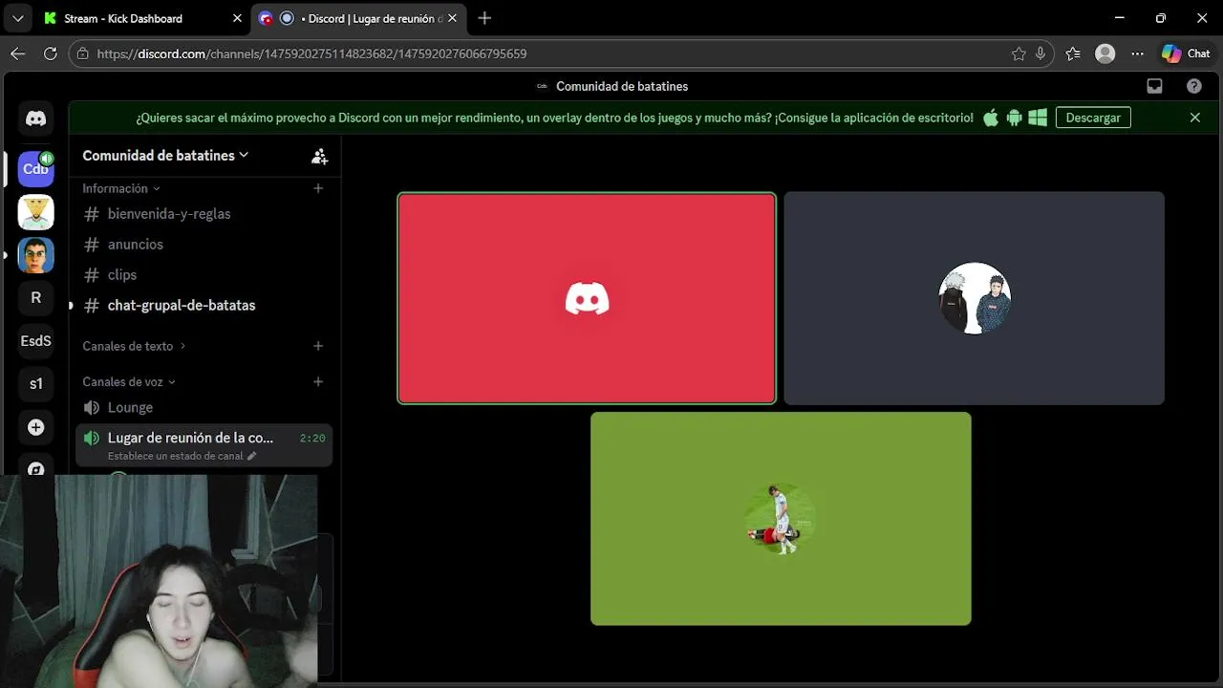1223x688 pixels.
Task: Add a channel to Canales de voz
Action: coord(318,381)
